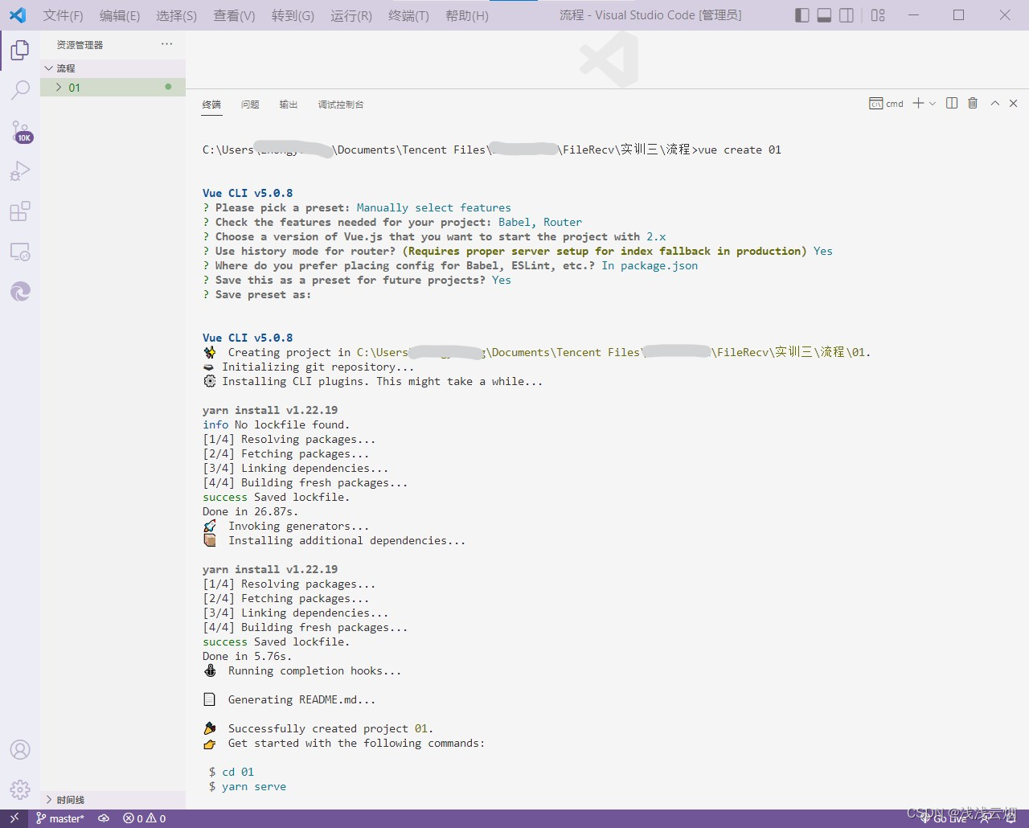
Task: Open the 运行(R) menu
Action: (x=351, y=15)
